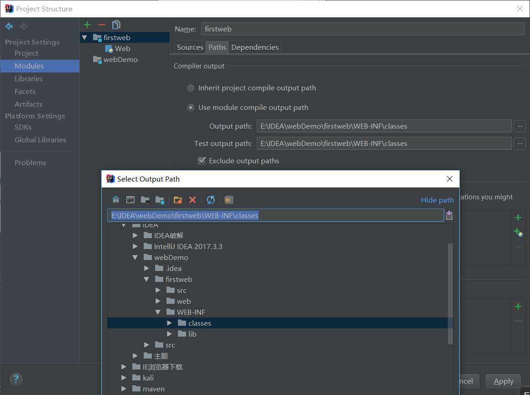Click the Test output path text field

[384, 143]
